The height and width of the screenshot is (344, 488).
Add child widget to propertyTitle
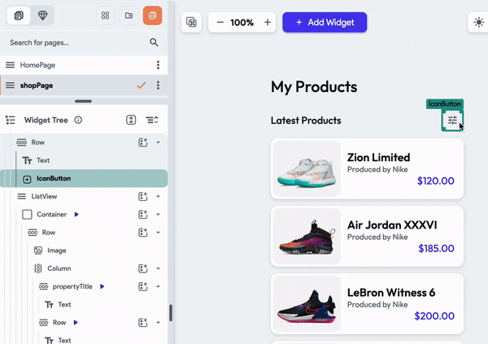click(x=143, y=287)
